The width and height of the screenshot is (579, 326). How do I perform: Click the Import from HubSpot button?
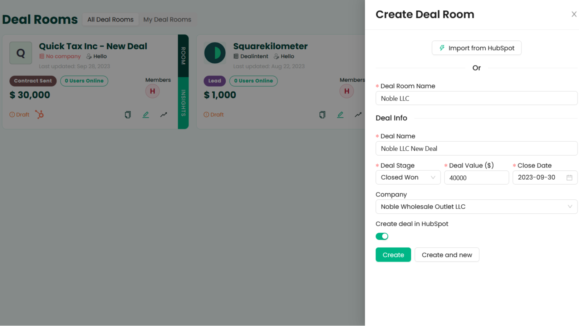pyautogui.click(x=476, y=48)
